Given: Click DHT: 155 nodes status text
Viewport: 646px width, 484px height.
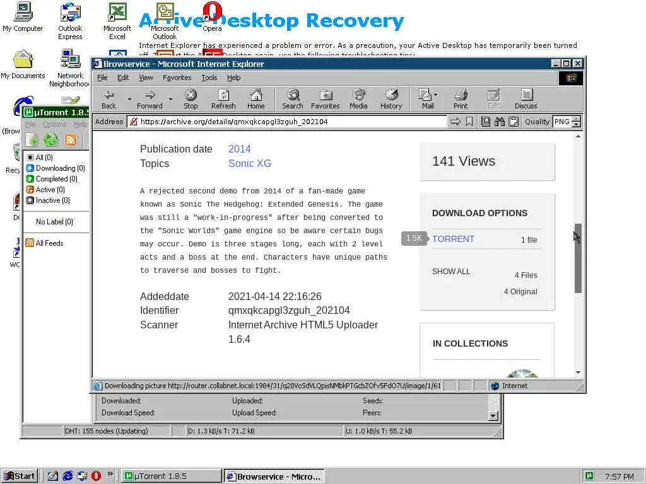Looking at the screenshot, I should [106, 431].
